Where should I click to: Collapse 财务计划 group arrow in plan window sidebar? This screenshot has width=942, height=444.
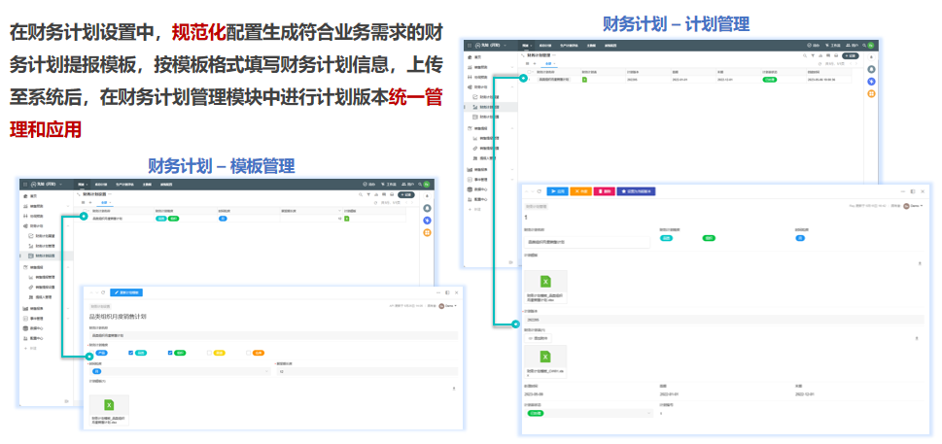coord(512,87)
